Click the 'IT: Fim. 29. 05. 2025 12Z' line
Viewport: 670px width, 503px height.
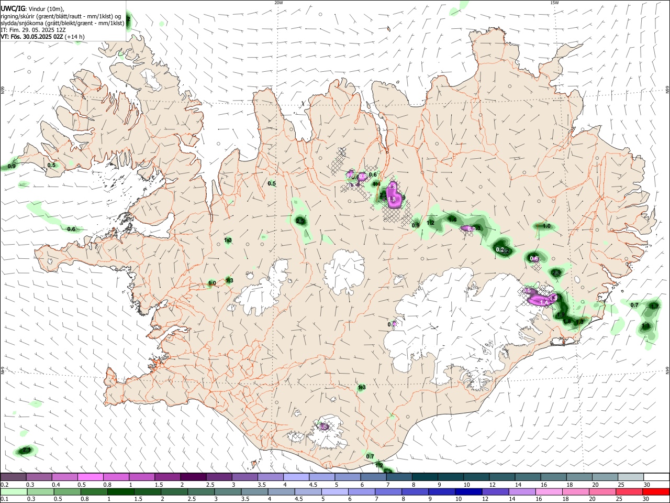point(33,30)
